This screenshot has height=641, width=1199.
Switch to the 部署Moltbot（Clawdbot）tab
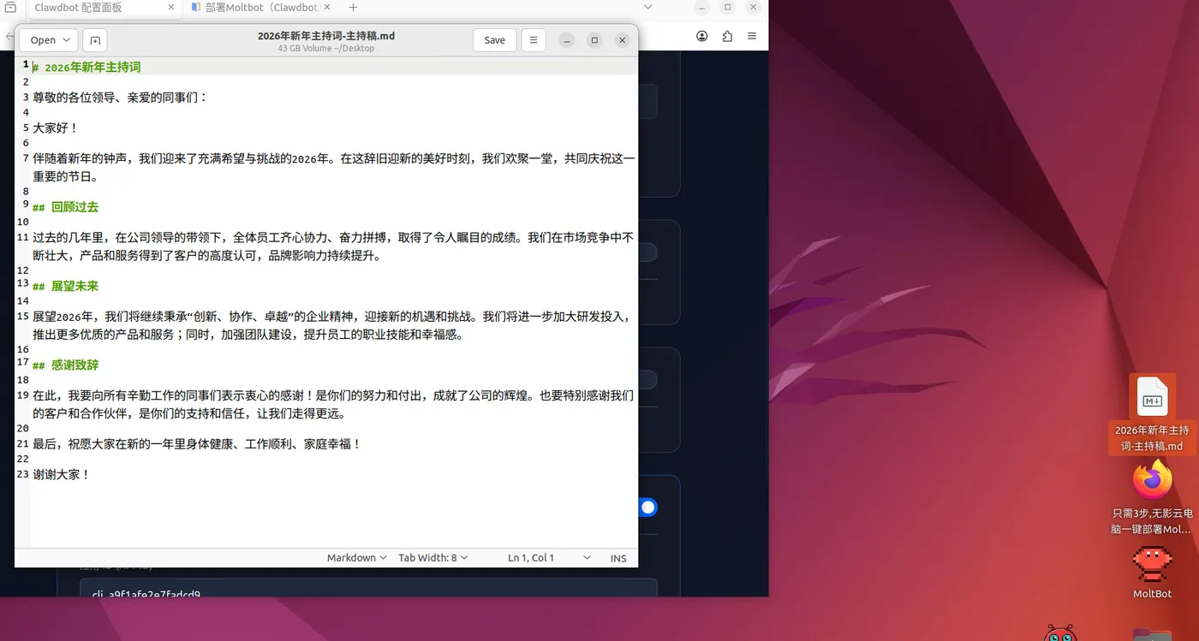[x=261, y=8]
